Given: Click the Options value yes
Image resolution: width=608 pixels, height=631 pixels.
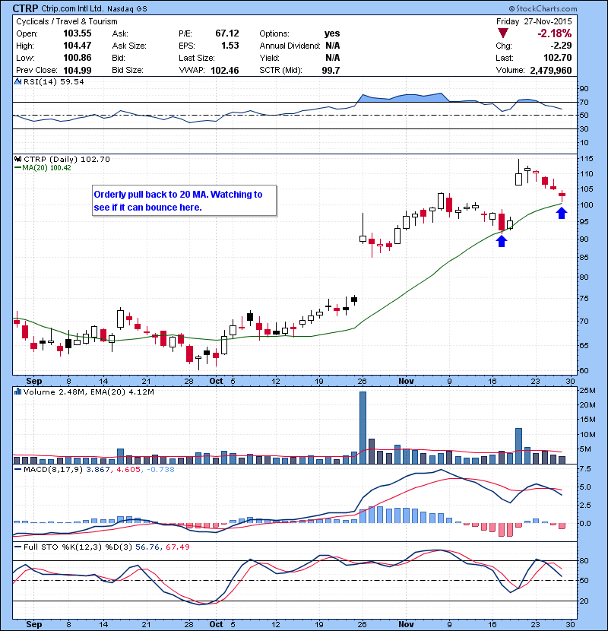Looking at the screenshot, I should tap(332, 33).
